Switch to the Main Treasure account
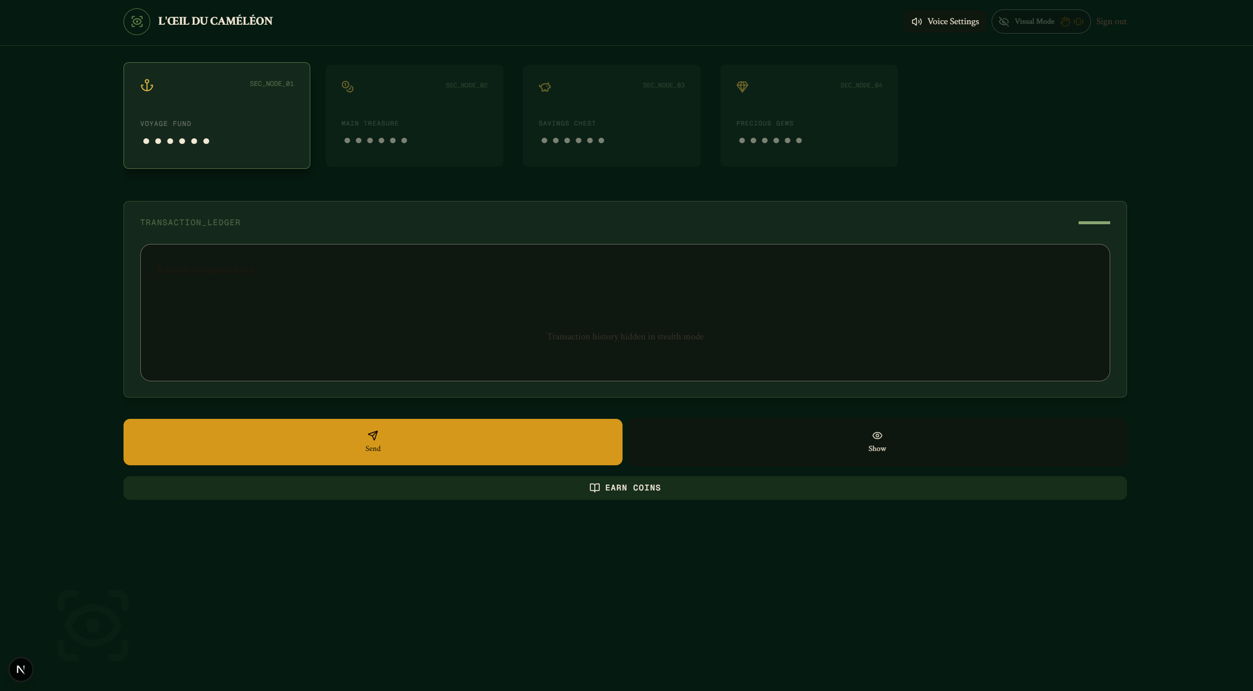Image resolution: width=1253 pixels, height=691 pixels. pos(414,116)
